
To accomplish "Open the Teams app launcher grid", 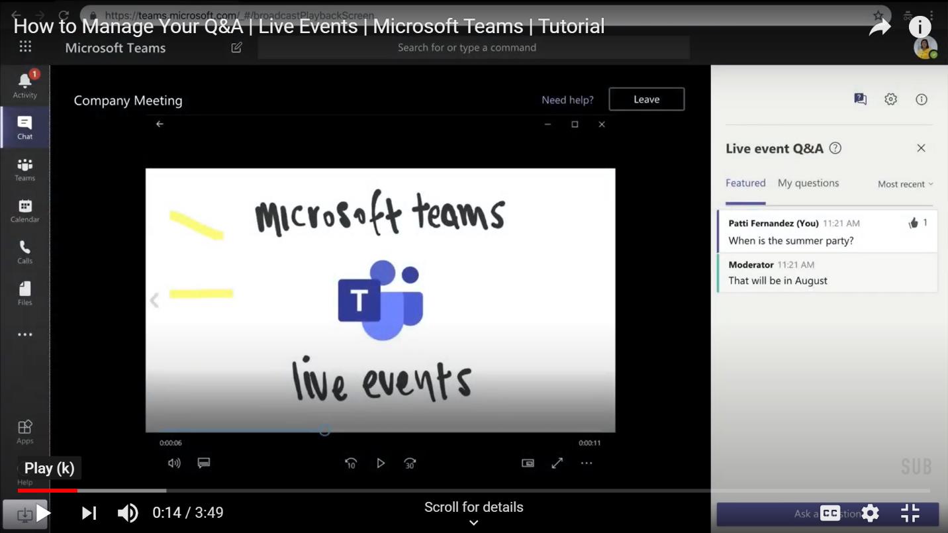I will 25,46.
